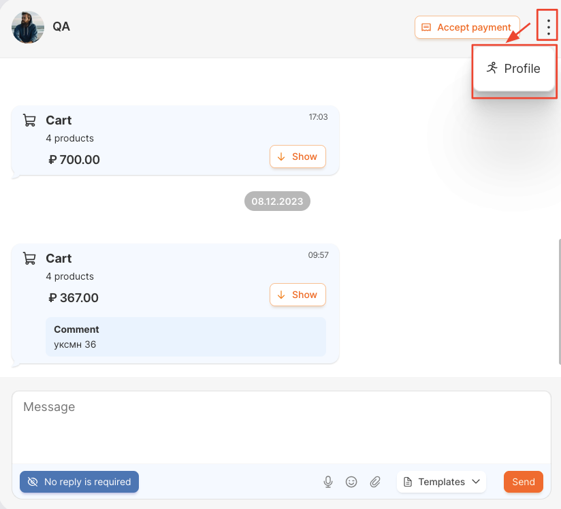Show products of the ₽ 700.00 cart

298,157
